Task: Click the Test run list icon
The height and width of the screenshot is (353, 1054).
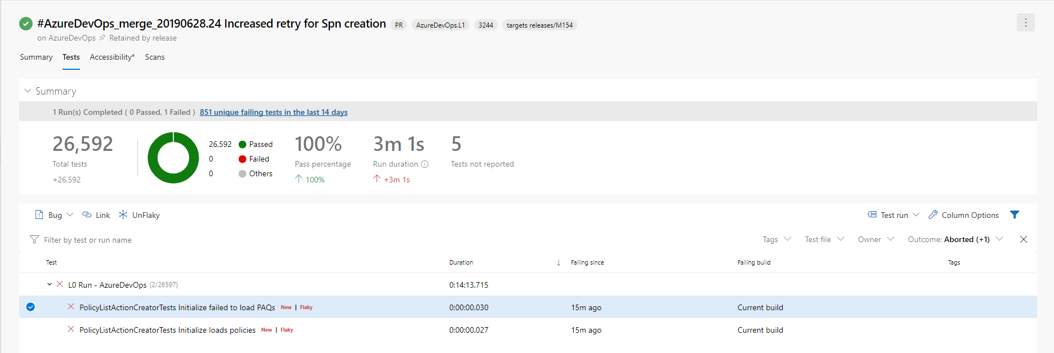Action: (872, 215)
